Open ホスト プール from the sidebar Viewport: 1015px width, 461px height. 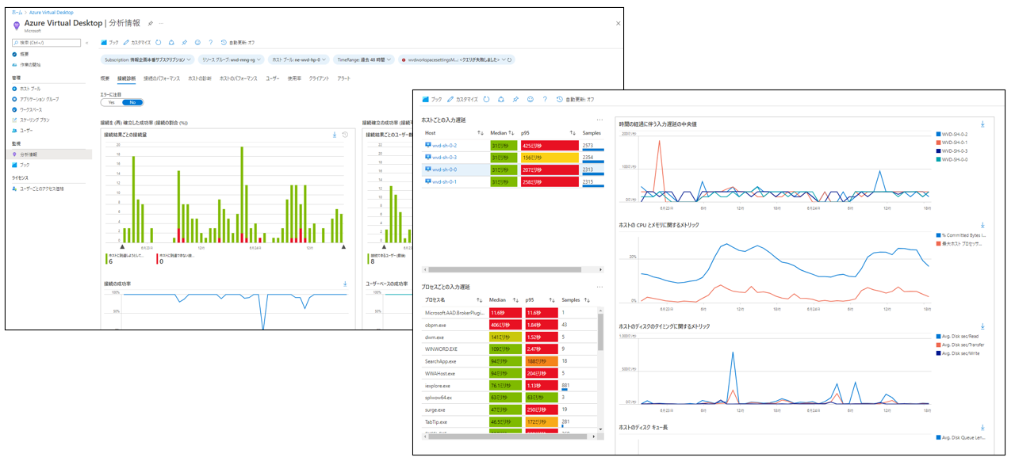tap(30, 89)
